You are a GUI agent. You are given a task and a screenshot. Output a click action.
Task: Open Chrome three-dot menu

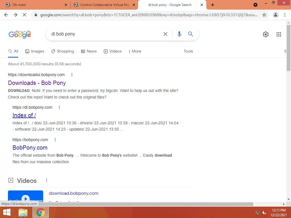click(285, 15)
